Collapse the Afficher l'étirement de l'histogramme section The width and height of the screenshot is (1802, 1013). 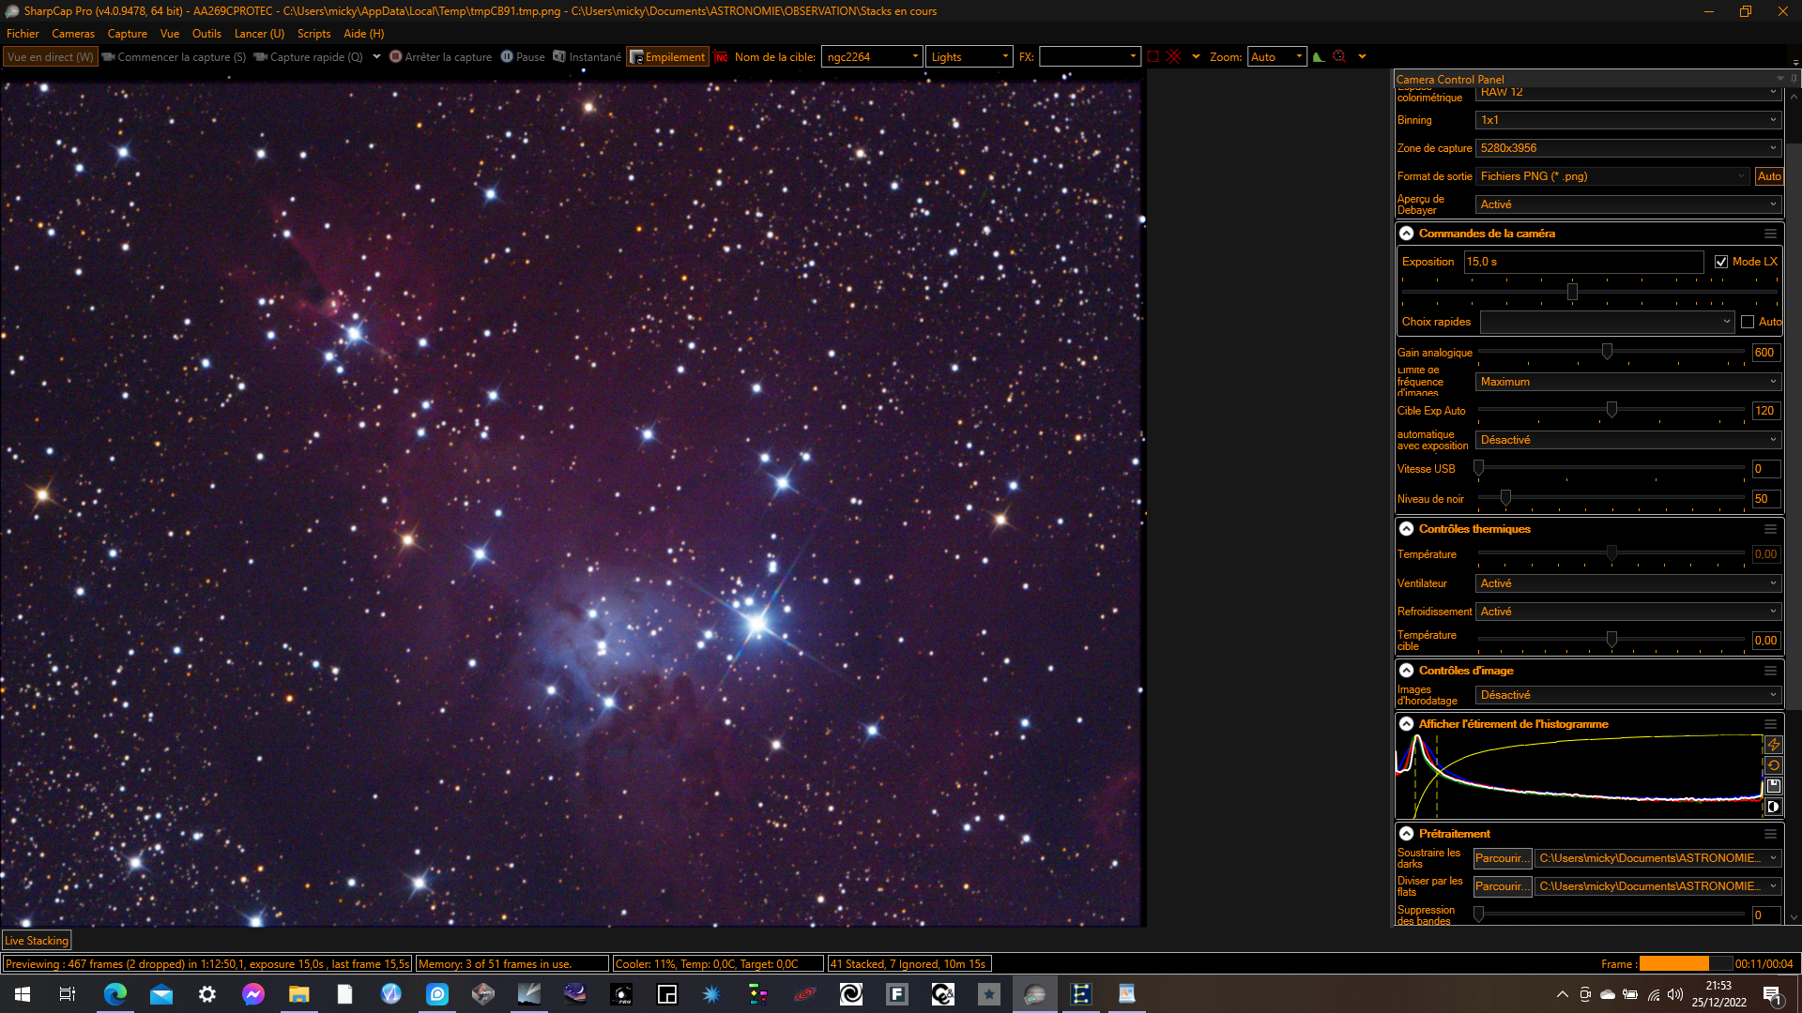click(1407, 724)
